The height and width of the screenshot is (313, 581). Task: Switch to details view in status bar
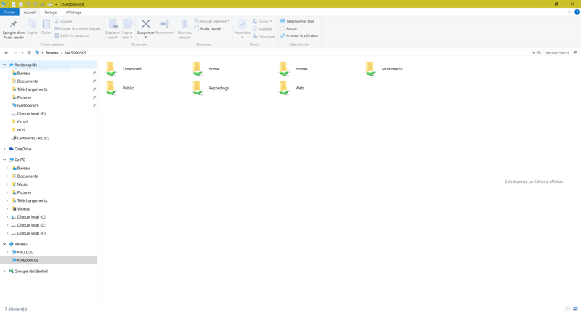point(568,309)
